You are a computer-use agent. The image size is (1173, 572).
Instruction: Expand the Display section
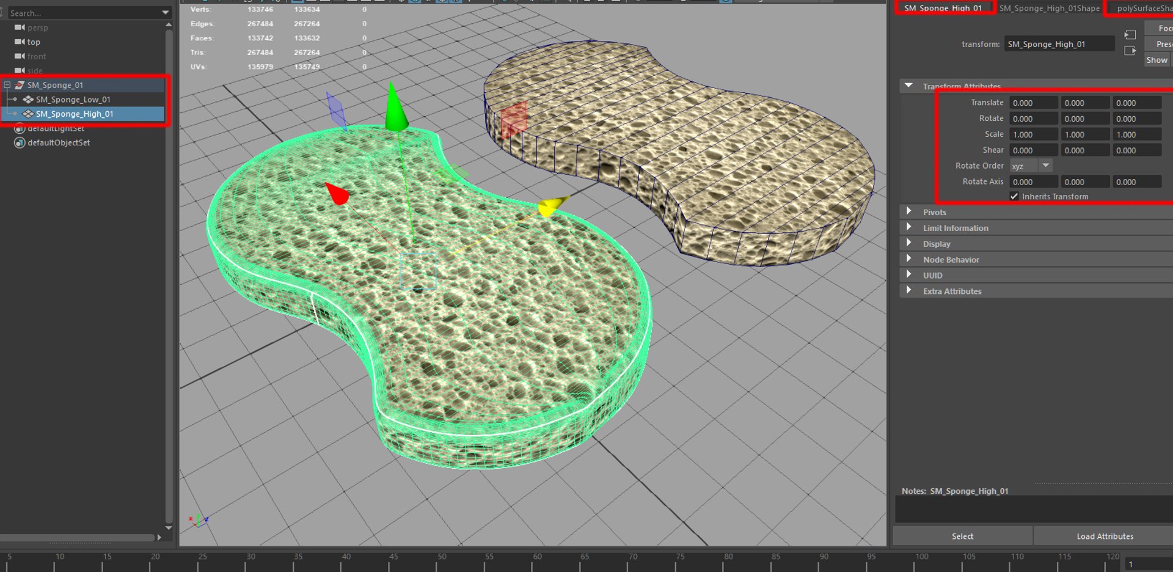click(908, 243)
